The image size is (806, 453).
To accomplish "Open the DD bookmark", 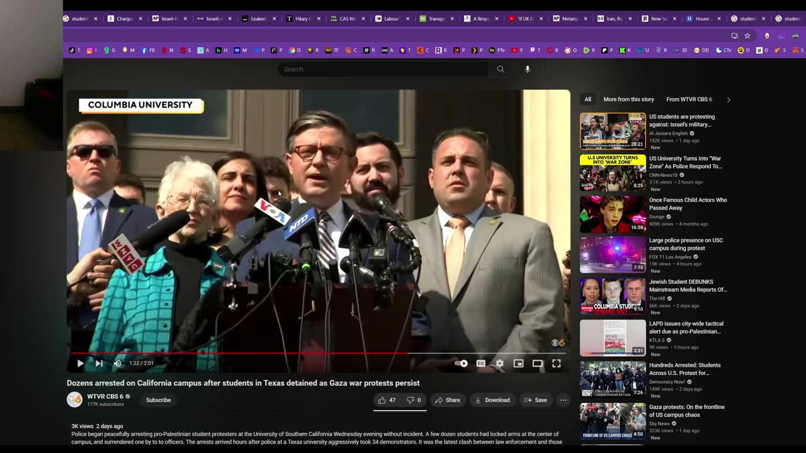I will tap(701, 50).
